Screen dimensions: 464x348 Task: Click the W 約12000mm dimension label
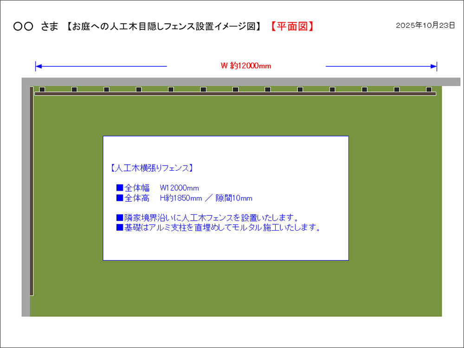[246, 66]
